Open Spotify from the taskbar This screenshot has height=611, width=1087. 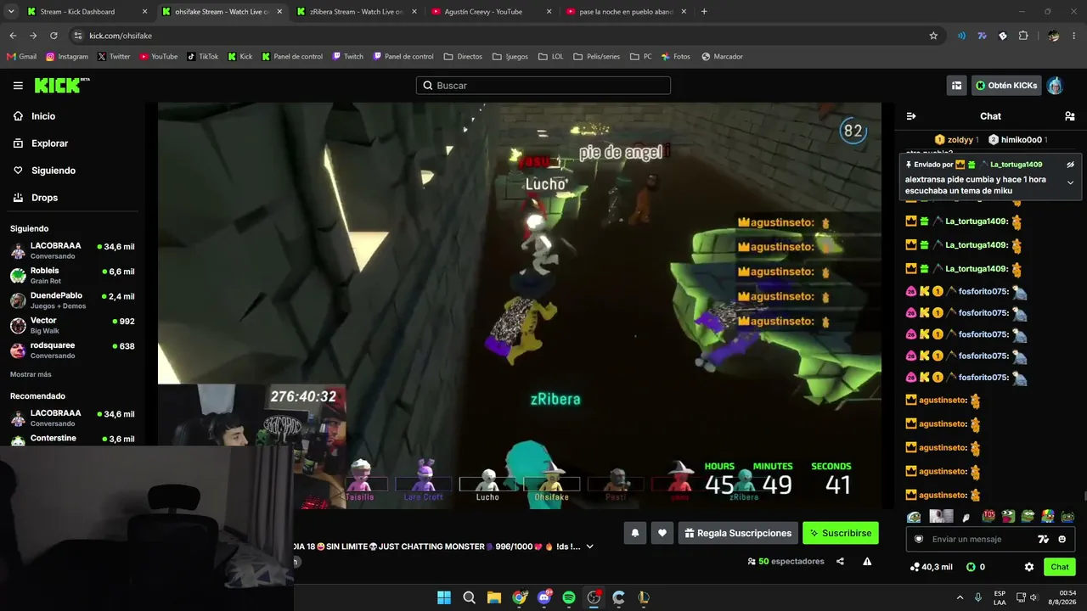pyautogui.click(x=569, y=597)
